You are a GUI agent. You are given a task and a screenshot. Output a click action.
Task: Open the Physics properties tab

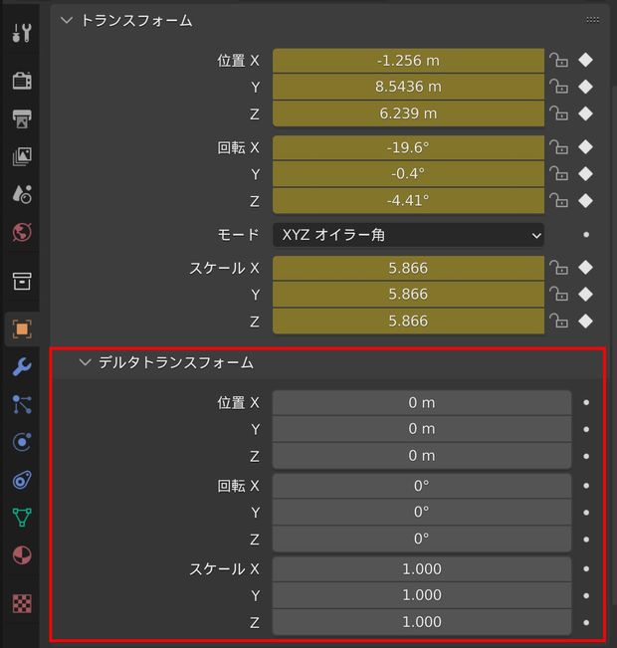[x=22, y=442]
